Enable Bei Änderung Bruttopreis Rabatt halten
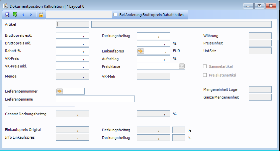 [x=115, y=15]
